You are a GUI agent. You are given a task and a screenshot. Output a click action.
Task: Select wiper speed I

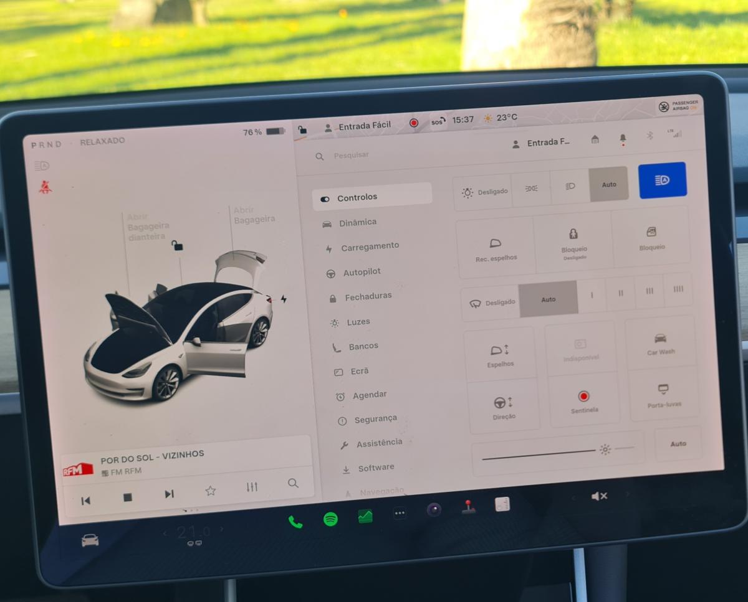(592, 295)
